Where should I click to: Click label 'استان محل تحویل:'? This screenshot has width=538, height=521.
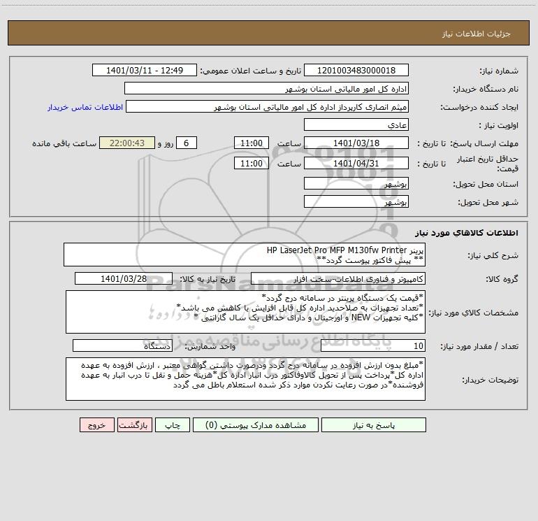coord(486,185)
